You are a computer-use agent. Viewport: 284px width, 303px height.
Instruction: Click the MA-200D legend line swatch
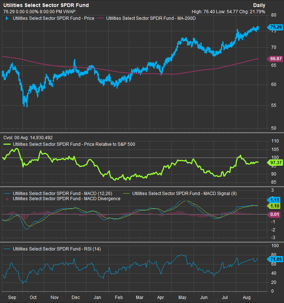pyautogui.click(x=100, y=18)
